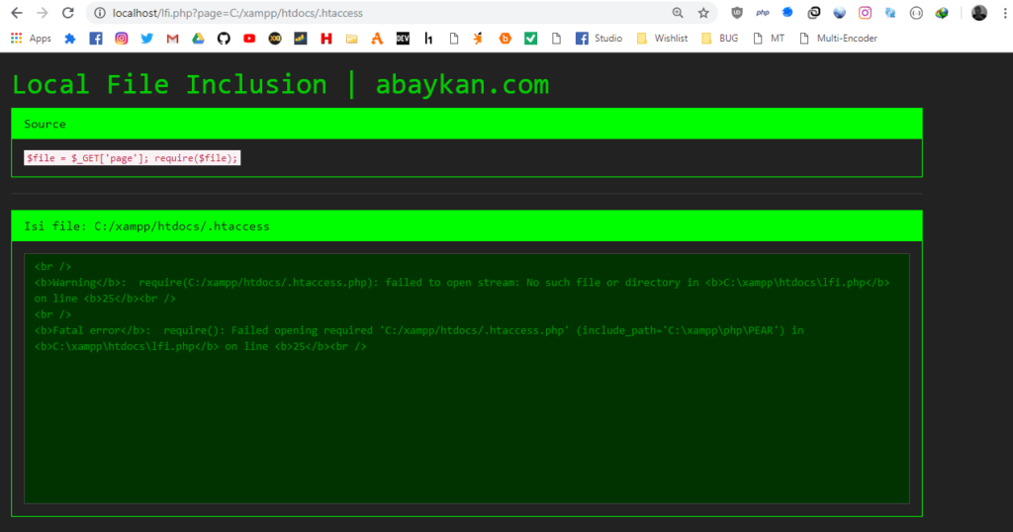
Task: Click the $file = $_GET['page'] code snippet
Action: 133,158
